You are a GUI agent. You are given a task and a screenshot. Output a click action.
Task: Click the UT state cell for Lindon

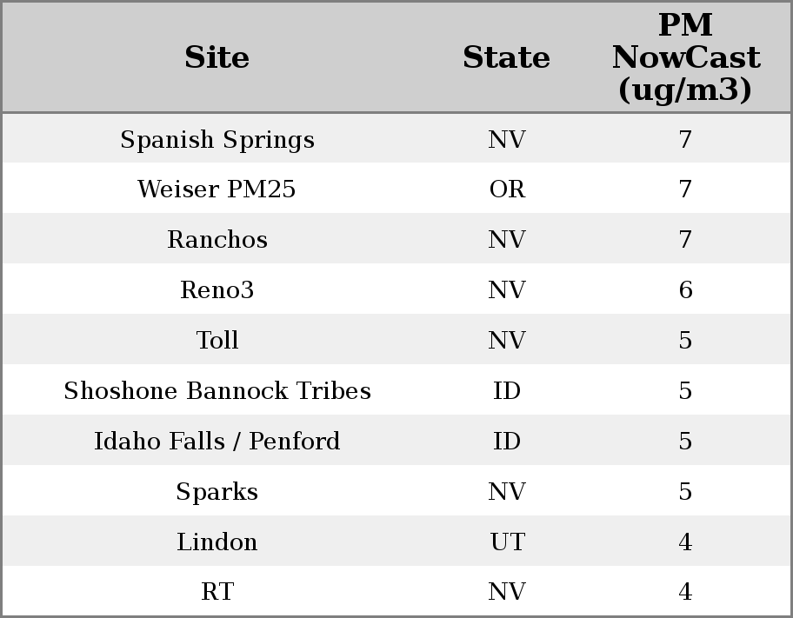(x=507, y=542)
